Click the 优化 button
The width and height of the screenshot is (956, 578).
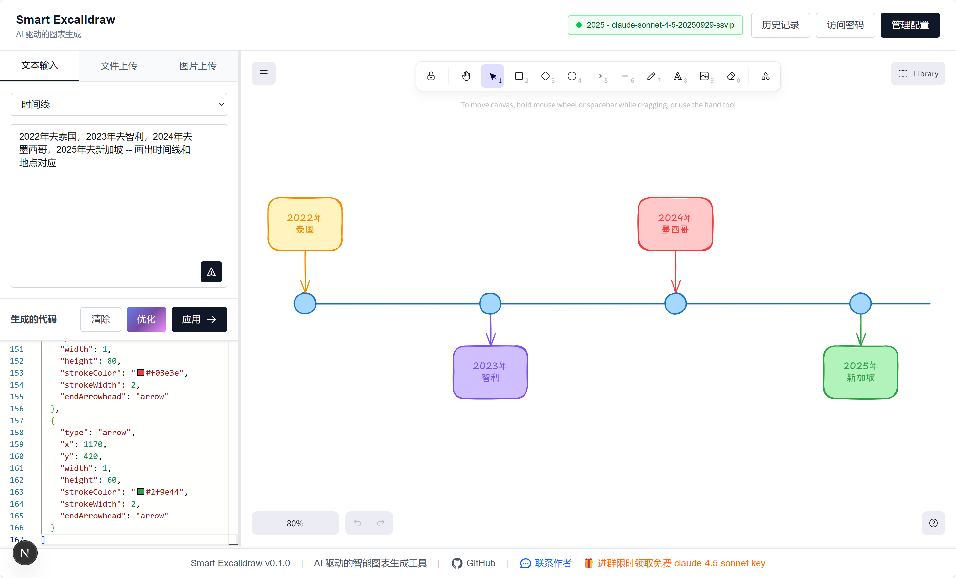pyautogui.click(x=146, y=319)
